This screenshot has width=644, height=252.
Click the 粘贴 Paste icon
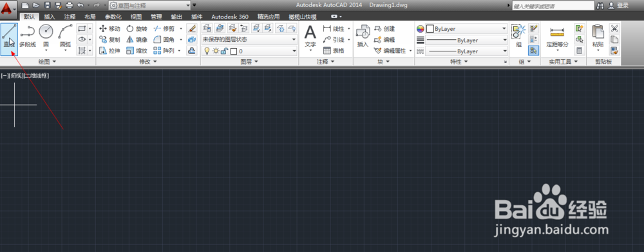[598, 36]
